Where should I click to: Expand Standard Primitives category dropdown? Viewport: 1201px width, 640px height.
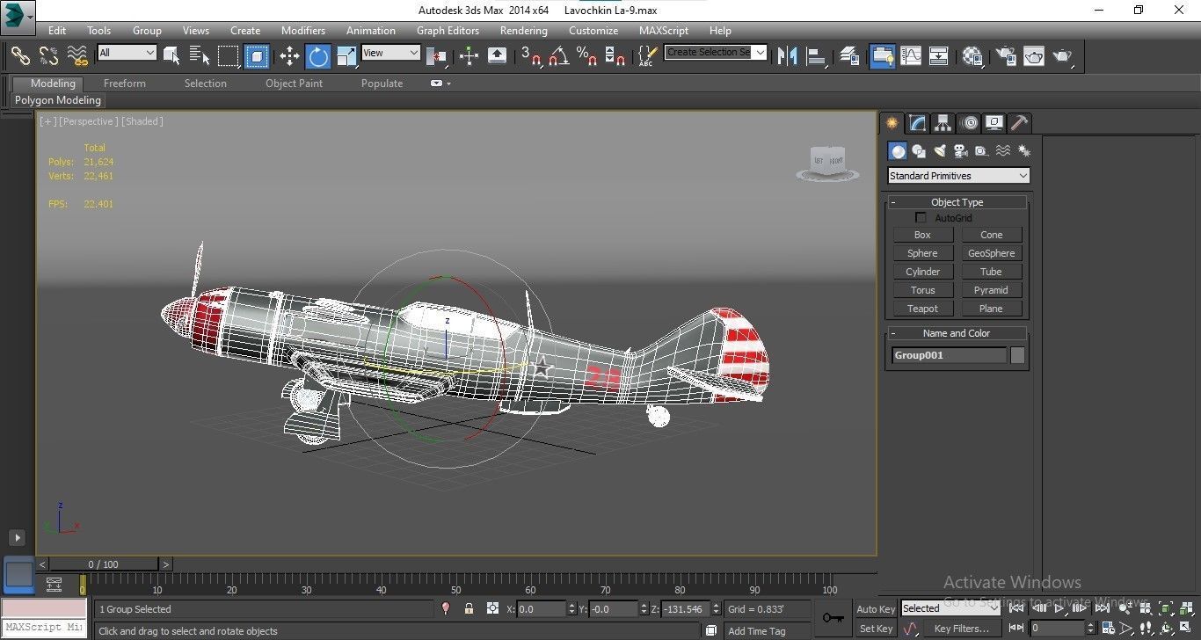(958, 176)
